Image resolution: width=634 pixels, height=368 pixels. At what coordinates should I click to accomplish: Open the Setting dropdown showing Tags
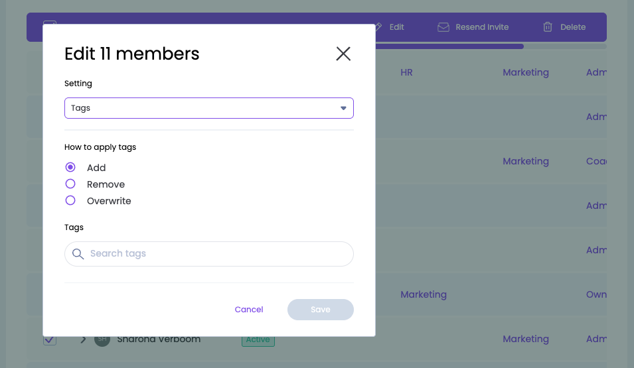pyautogui.click(x=208, y=108)
